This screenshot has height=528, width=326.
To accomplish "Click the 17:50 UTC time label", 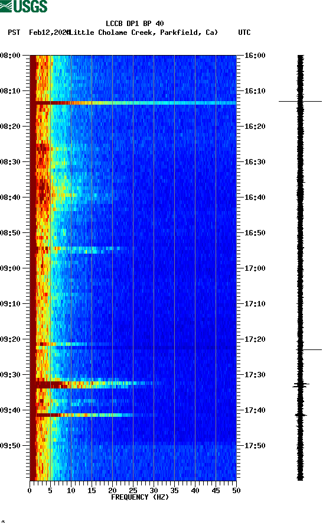I will [x=255, y=446].
